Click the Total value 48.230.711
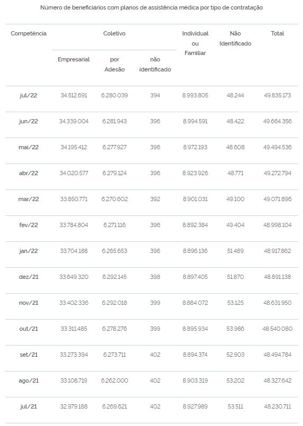 [x=277, y=406]
